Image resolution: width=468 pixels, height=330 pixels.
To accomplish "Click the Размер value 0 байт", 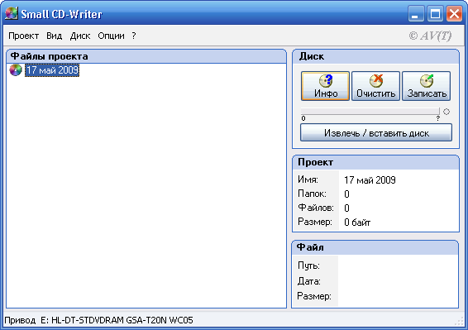I will click(x=357, y=222).
